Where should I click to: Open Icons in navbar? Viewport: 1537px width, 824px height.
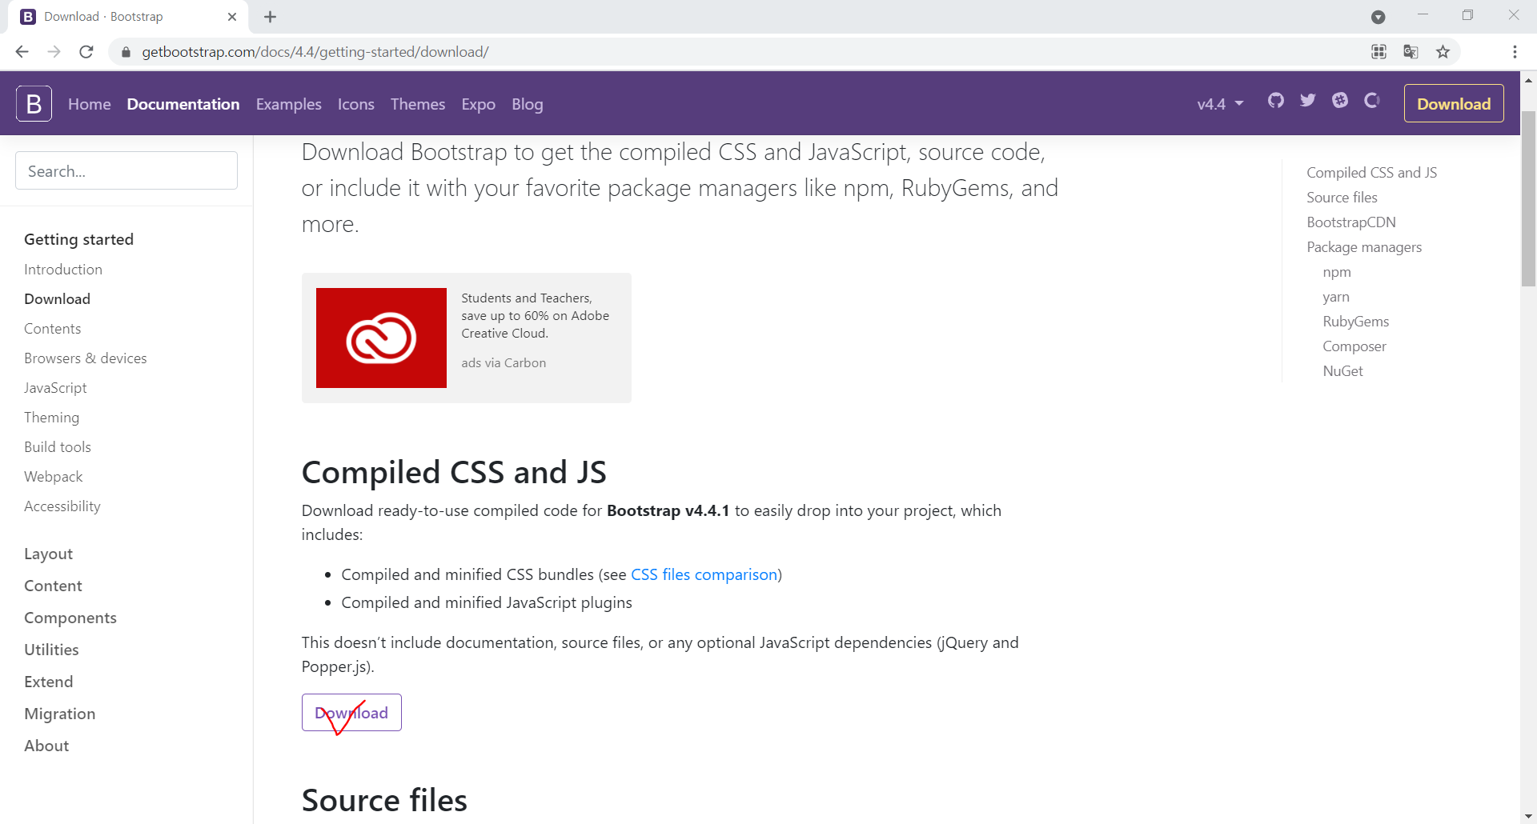pos(356,104)
